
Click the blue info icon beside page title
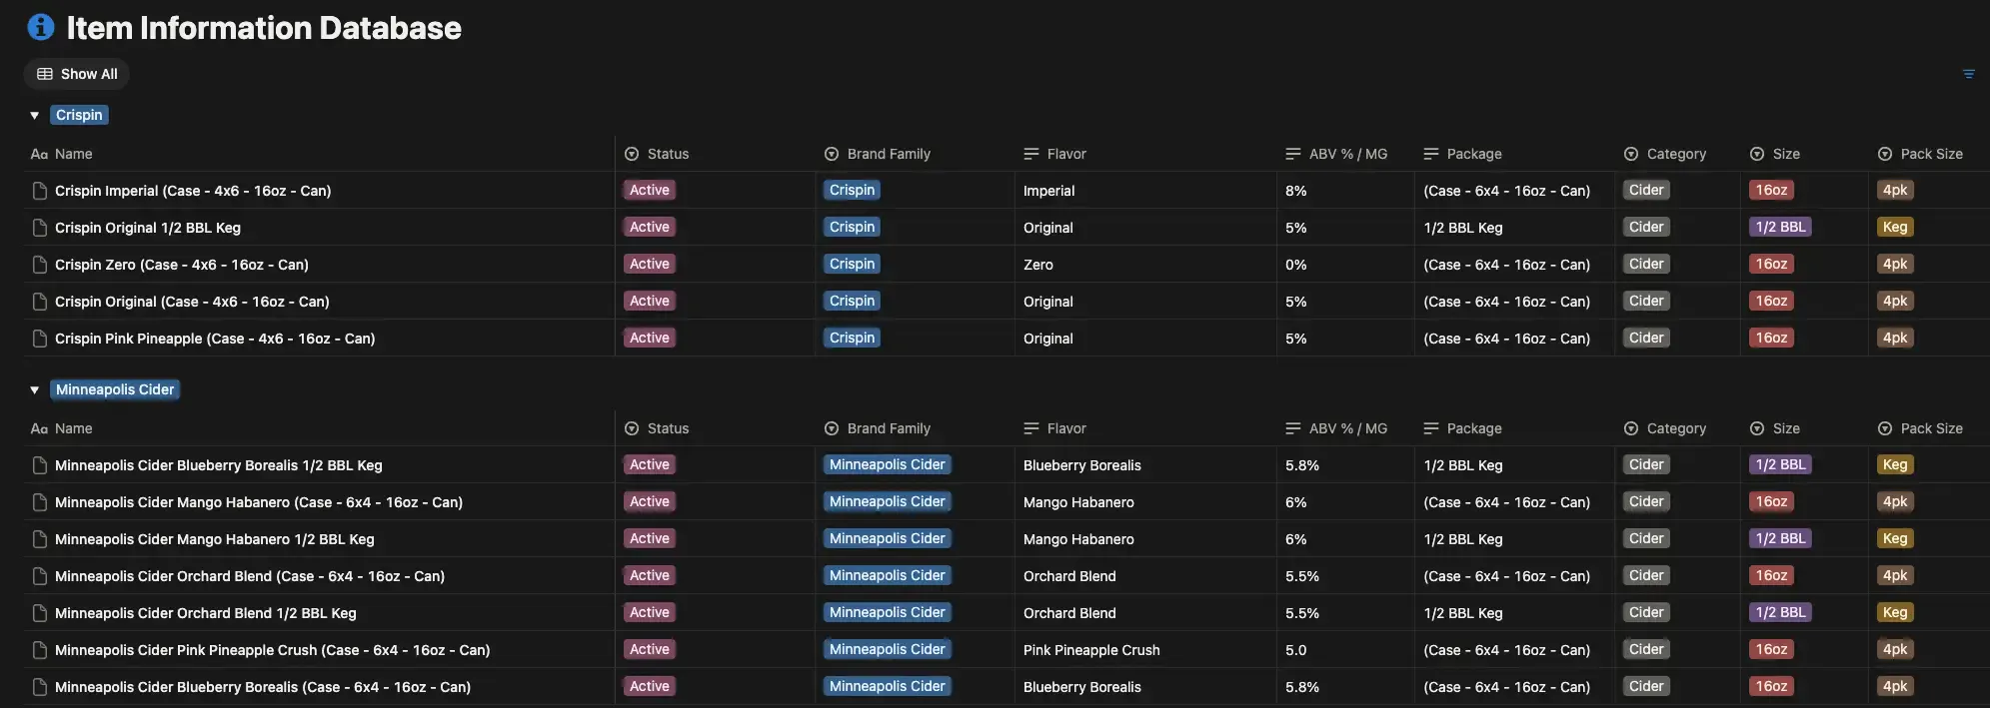pos(41,27)
